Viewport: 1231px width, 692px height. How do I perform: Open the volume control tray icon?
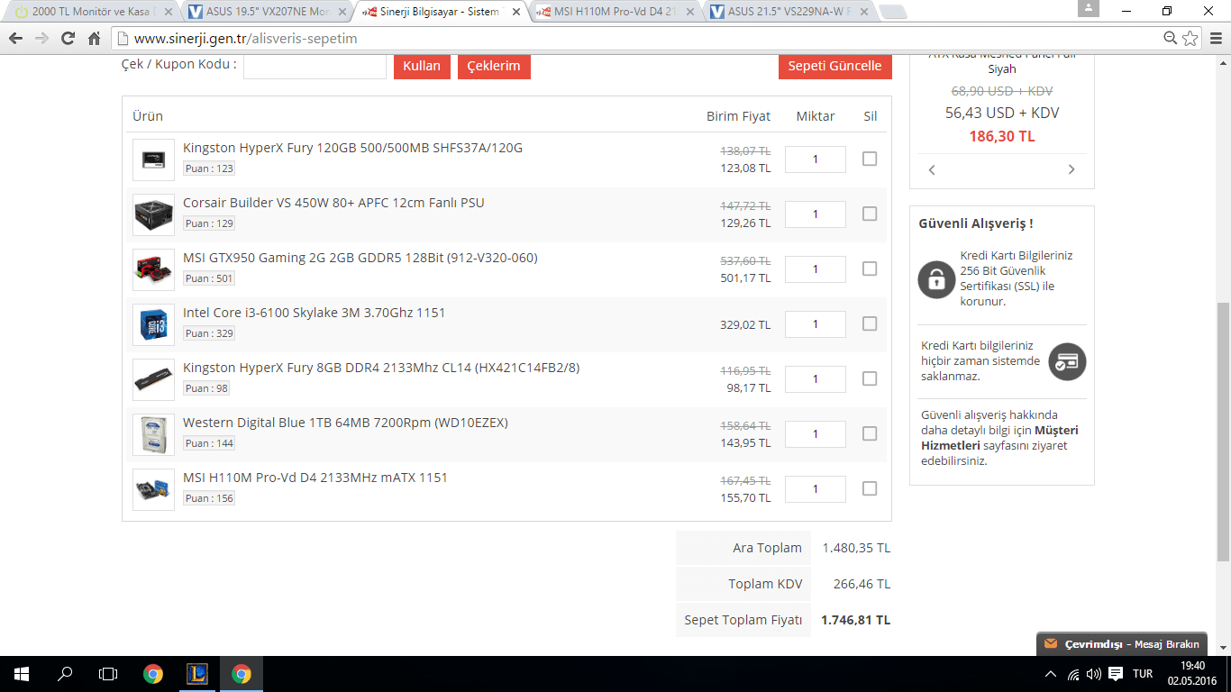click(1094, 674)
